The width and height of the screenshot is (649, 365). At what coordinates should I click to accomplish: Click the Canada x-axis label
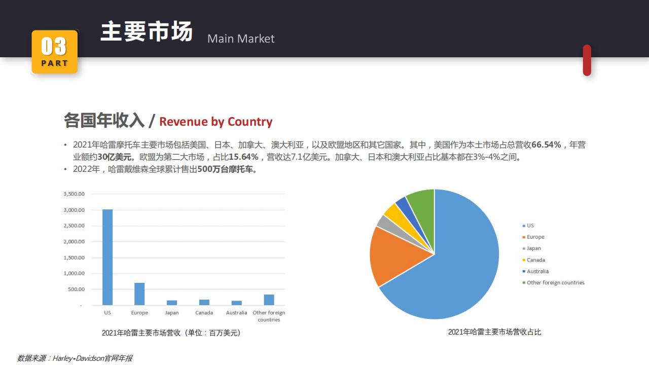pos(204,313)
